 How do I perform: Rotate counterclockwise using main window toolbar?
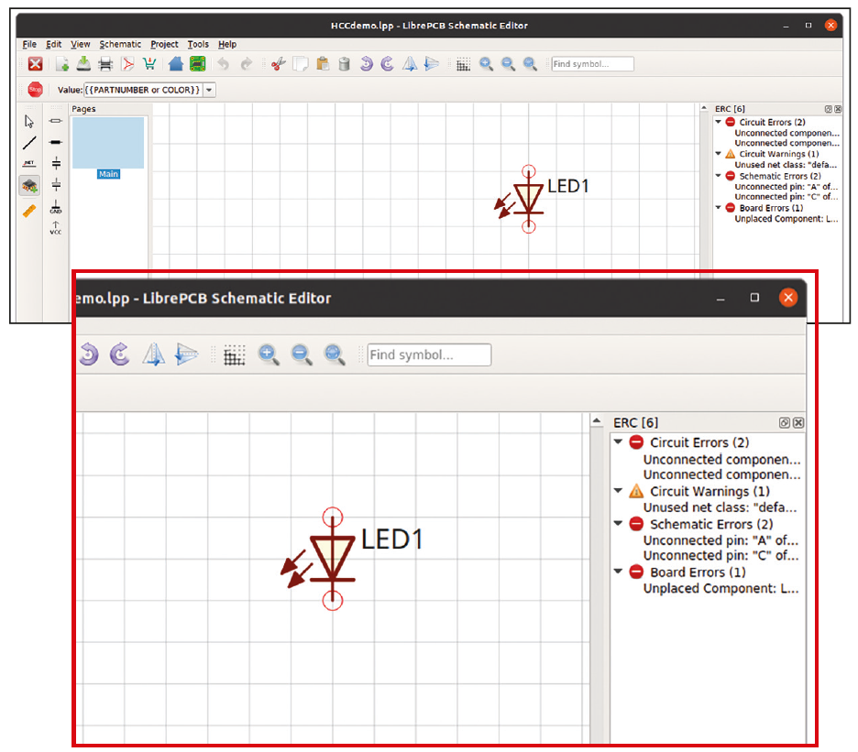tap(366, 64)
